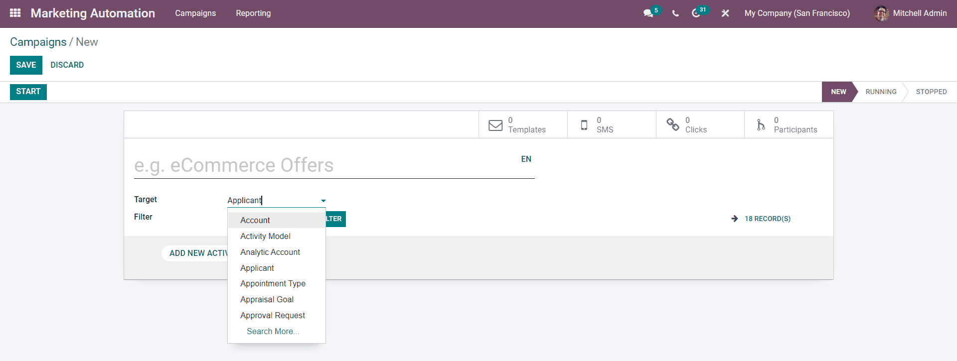This screenshot has height=361, width=957.
Task: Open the 0 Participants stat button
Action: point(789,124)
